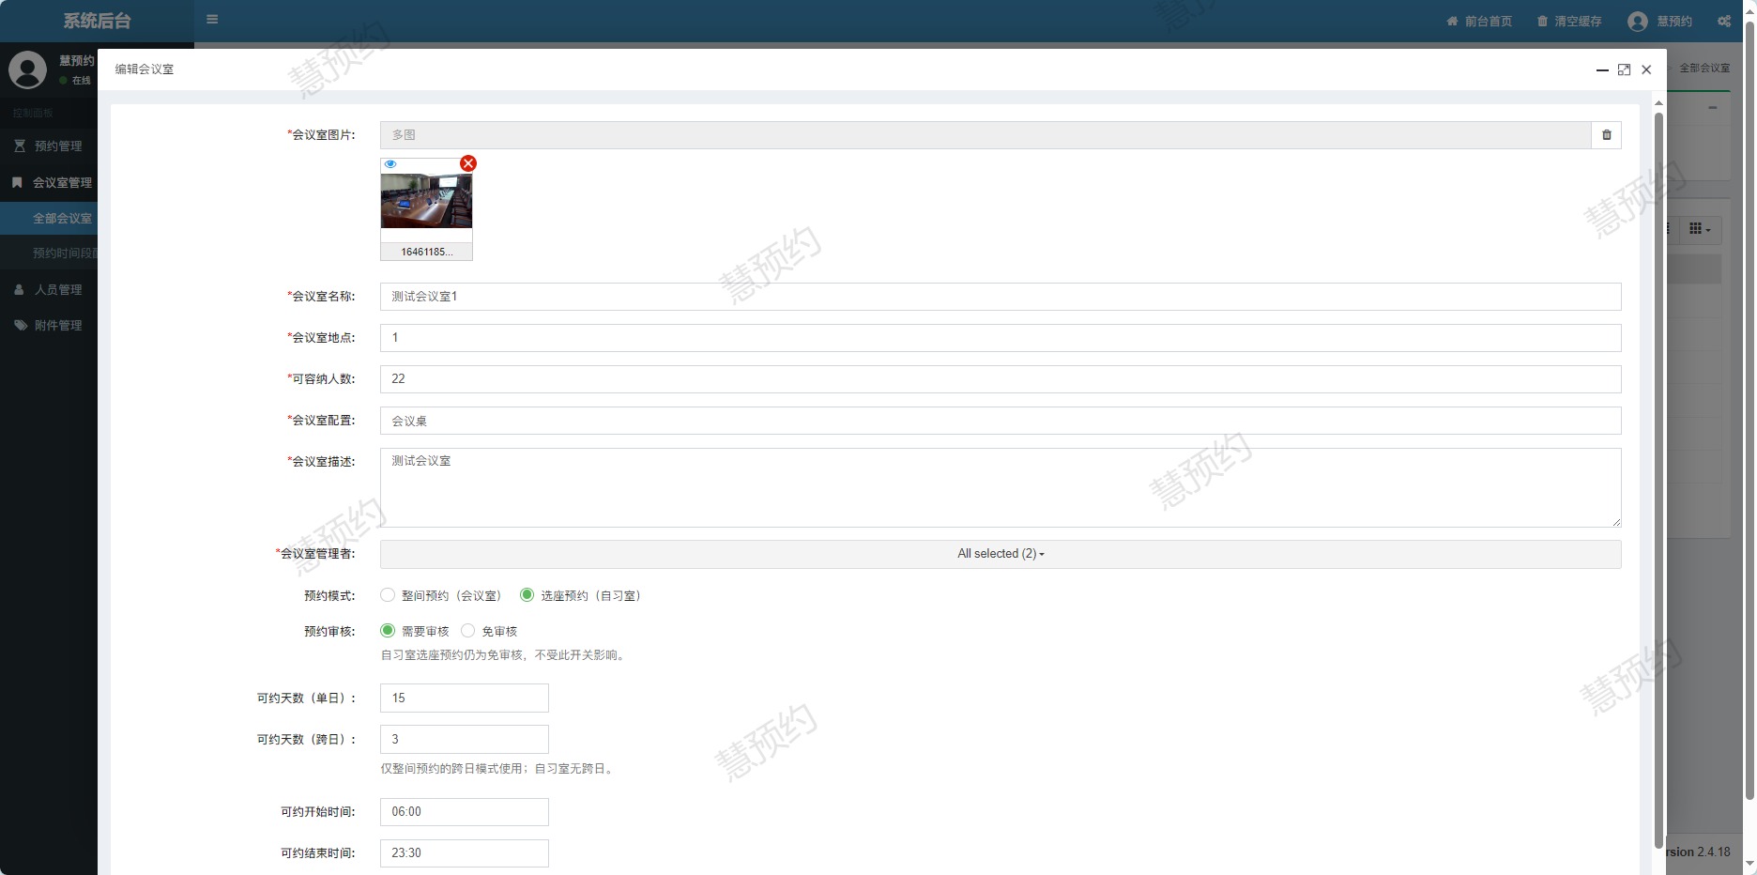Open 附件管理 in the sidebar
The image size is (1757, 875).
[49, 325]
